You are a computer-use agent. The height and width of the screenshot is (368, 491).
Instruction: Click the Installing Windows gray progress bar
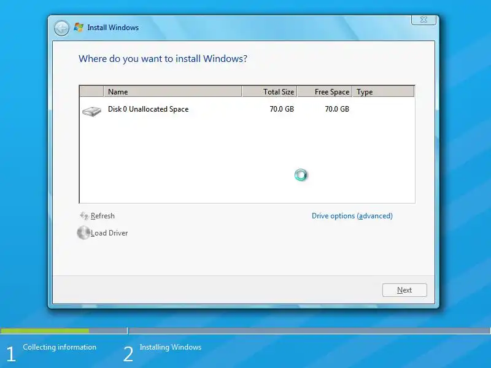pos(309,331)
